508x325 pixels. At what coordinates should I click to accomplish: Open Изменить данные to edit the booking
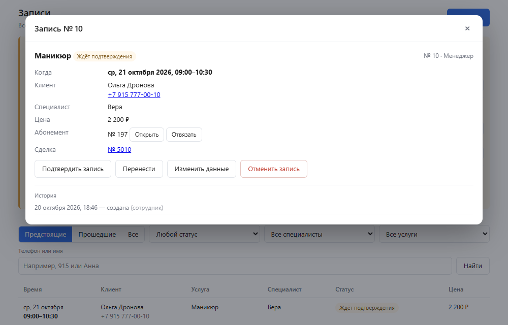click(x=202, y=169)
